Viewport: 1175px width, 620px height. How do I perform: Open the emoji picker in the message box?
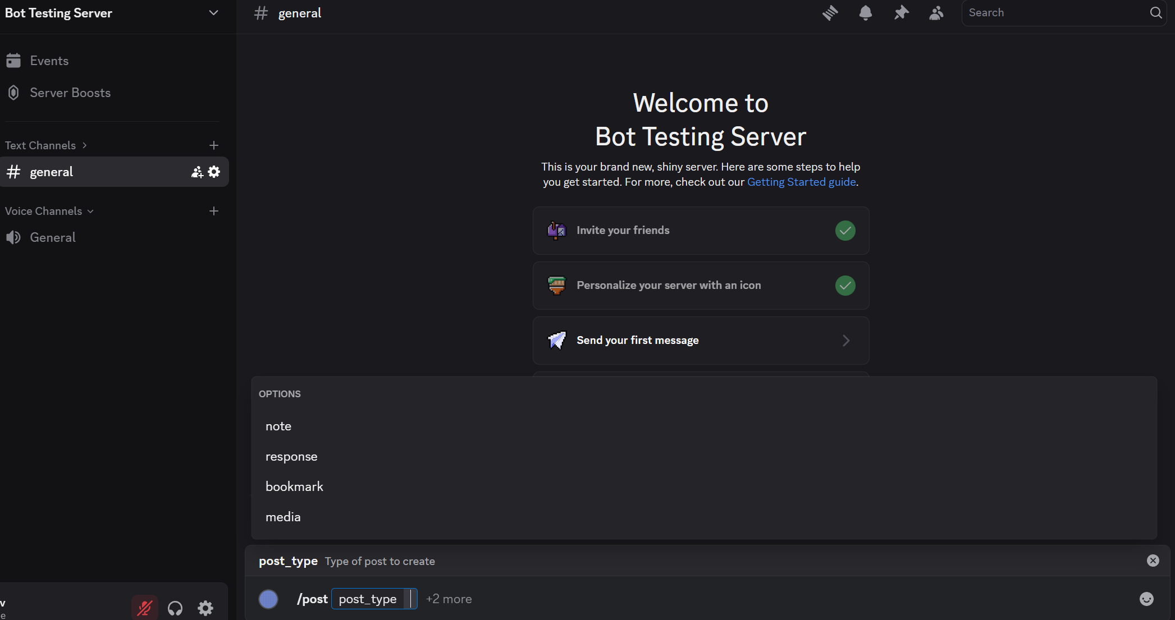(x=1145, y=599)
